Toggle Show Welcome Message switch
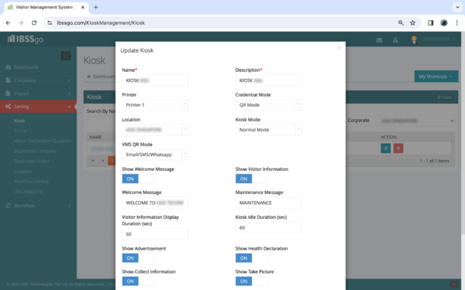Screen dimensions: 465x290 [138, 179]
